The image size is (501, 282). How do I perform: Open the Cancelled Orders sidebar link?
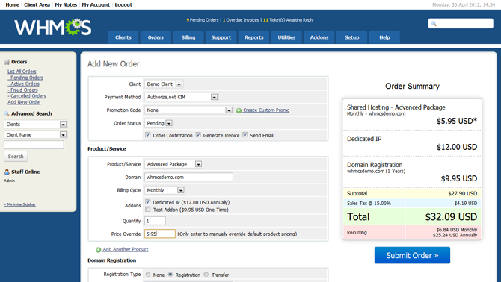(x=26, y=96)
